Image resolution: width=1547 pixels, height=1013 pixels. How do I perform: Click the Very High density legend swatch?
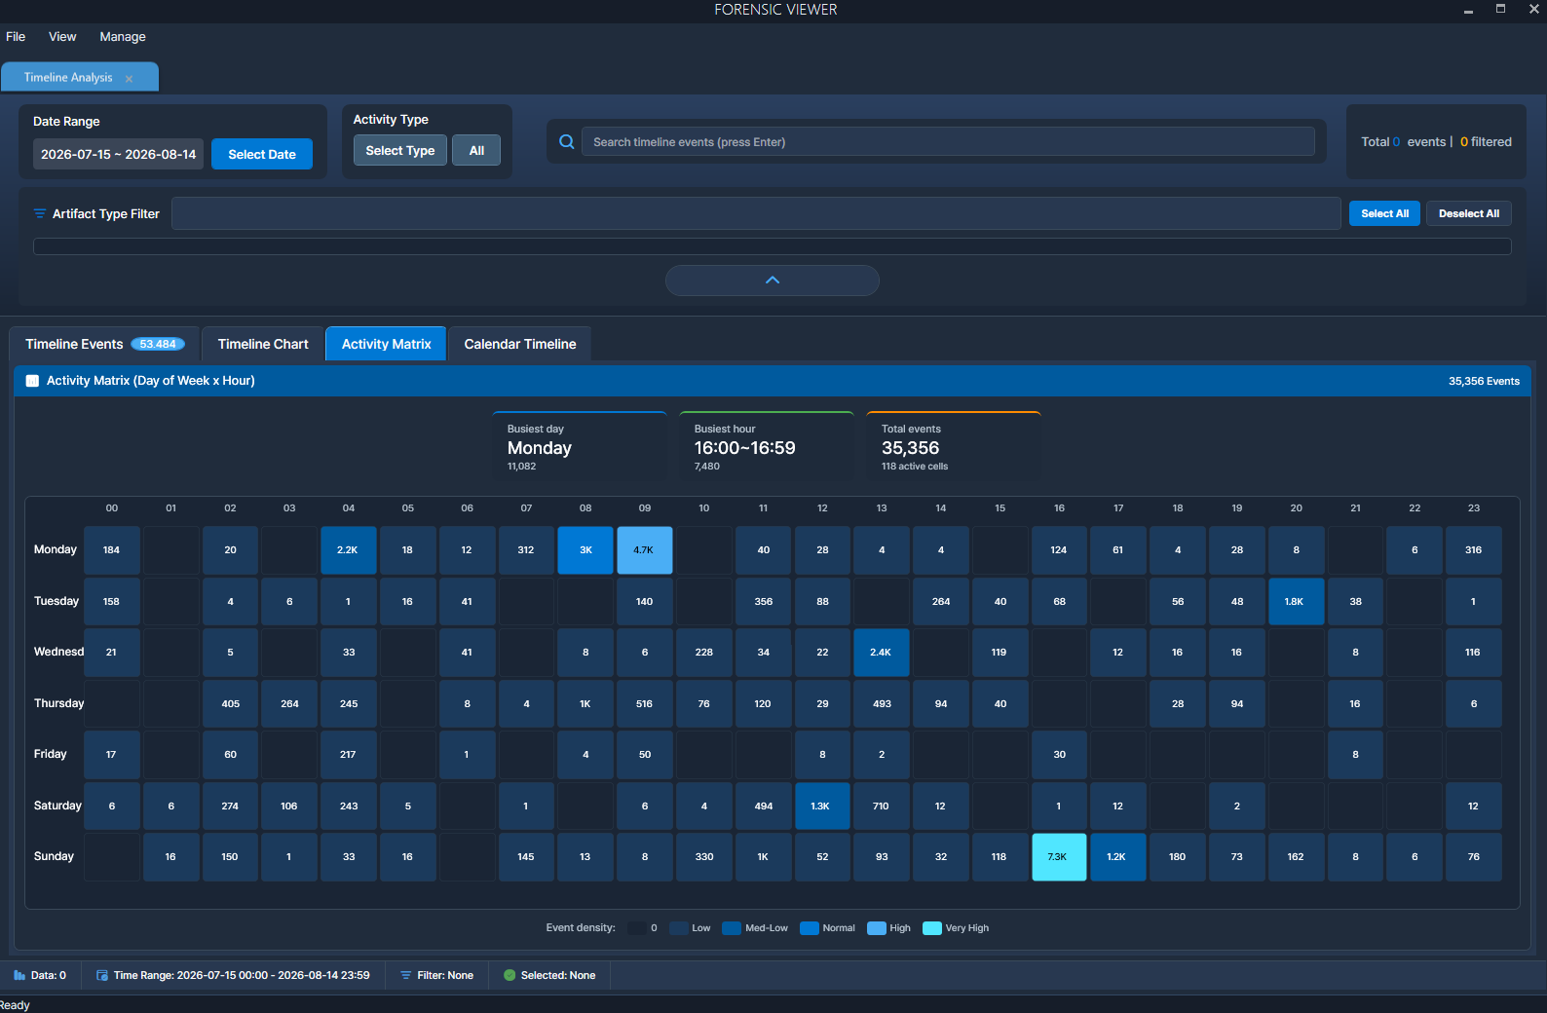[x=932, y=928]
